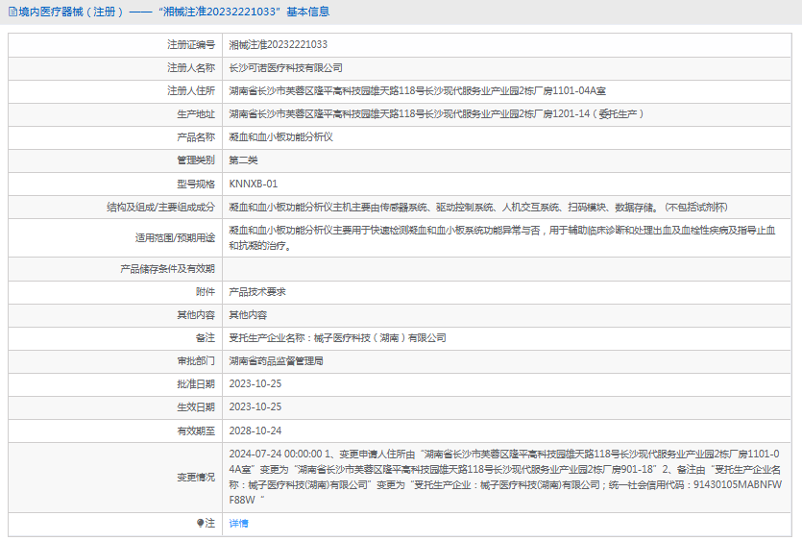
Task: Click the 注册人名称 label
Action: pyautogui.click(x=191, y=67)
